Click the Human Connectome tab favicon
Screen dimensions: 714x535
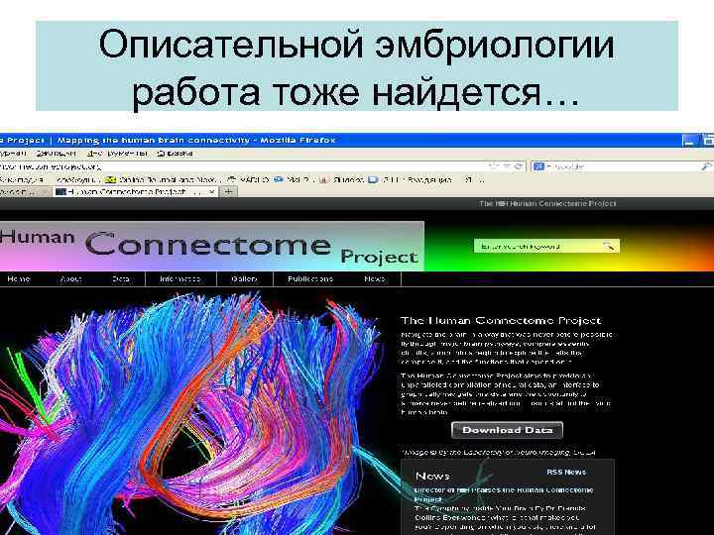coord(60,192)
